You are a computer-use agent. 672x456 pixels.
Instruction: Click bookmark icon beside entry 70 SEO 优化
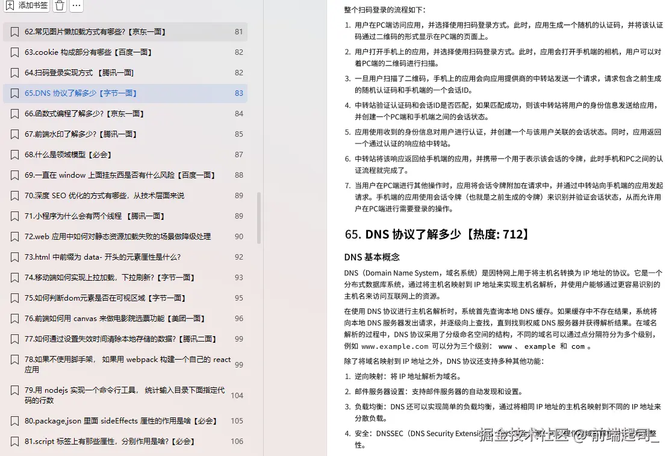[15, 195]
